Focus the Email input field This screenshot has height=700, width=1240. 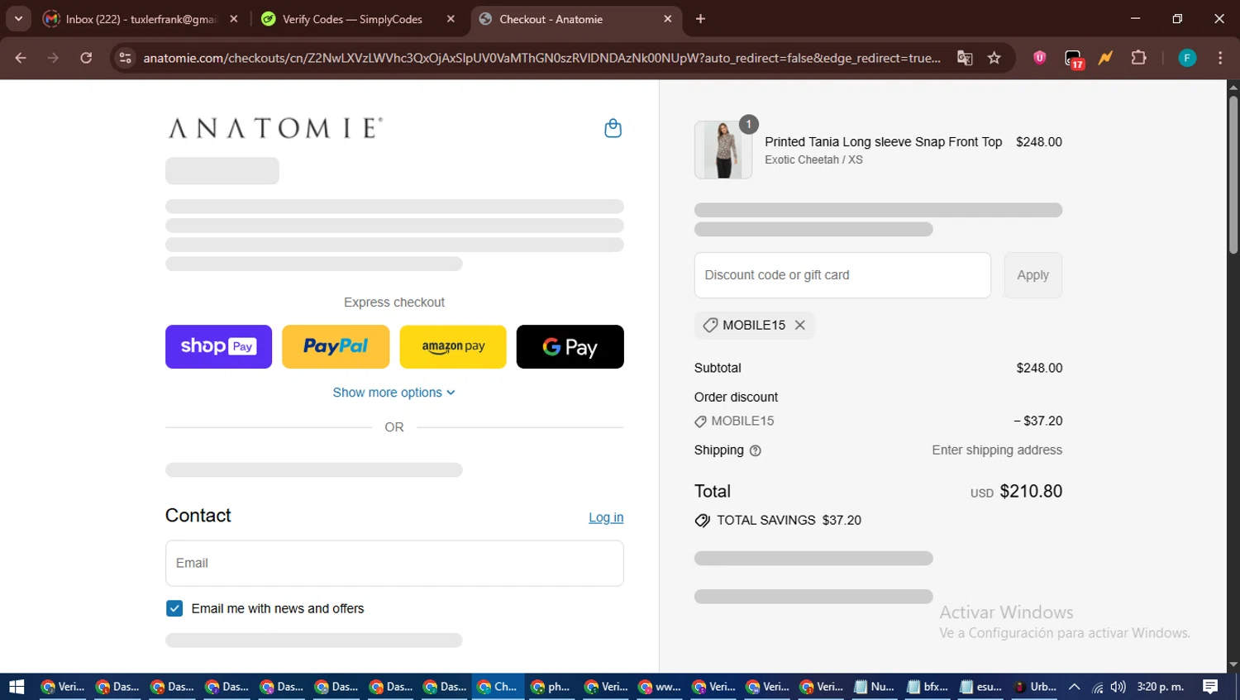pyautogui.click(x=394, y=564)
